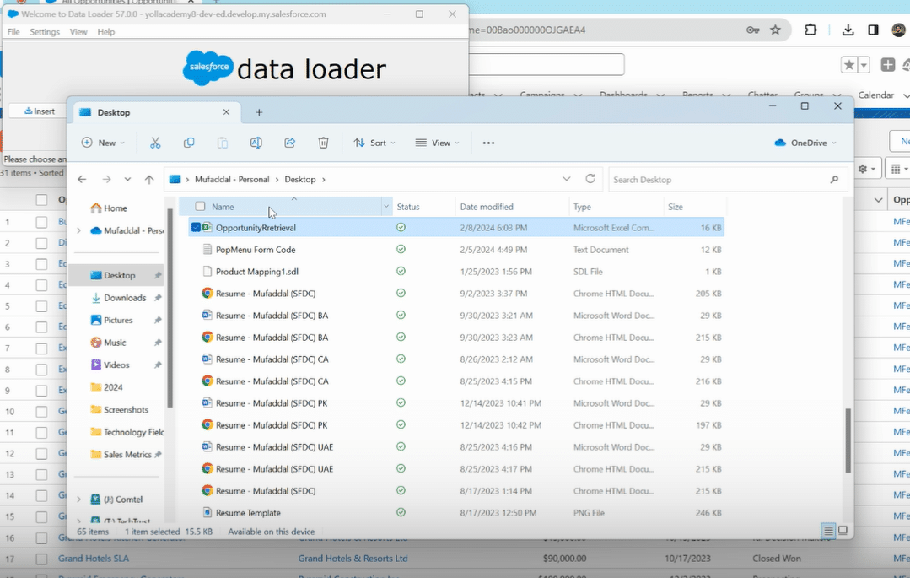Open the Salesforce Calendar nav tab
910x578 pixels.
[x=875, y=95]
